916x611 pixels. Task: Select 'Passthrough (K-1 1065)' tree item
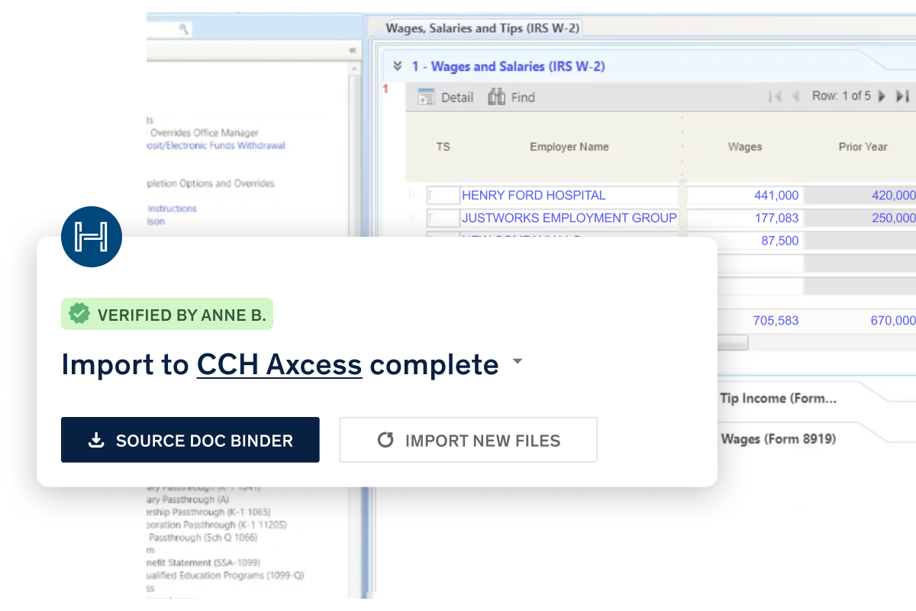click(x=208, y=512)
